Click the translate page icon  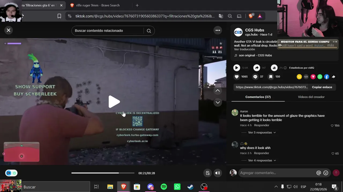coord(221,16)
